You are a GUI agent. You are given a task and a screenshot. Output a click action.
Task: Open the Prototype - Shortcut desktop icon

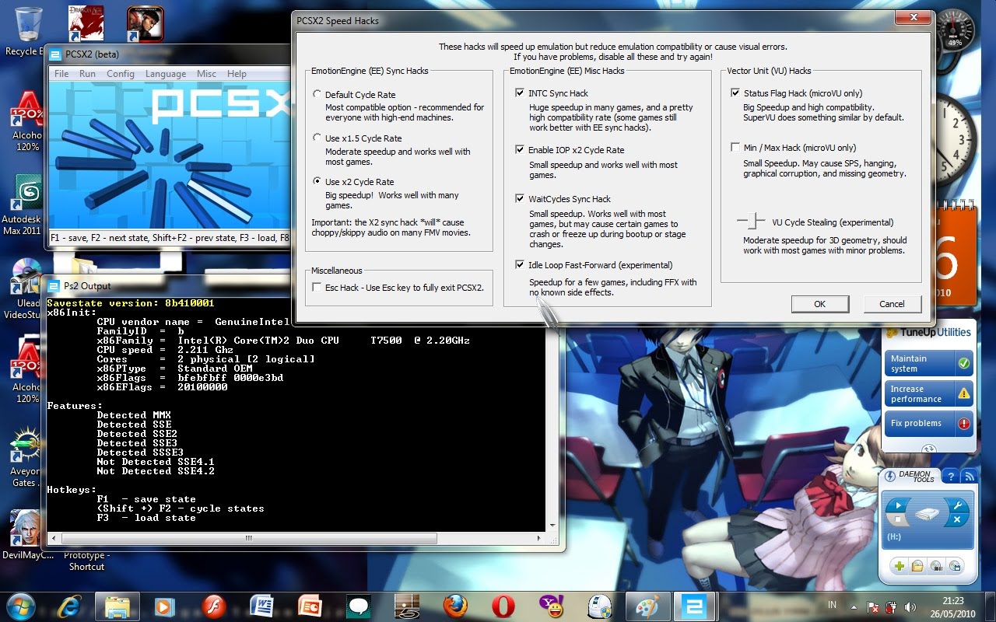point(86,561)
